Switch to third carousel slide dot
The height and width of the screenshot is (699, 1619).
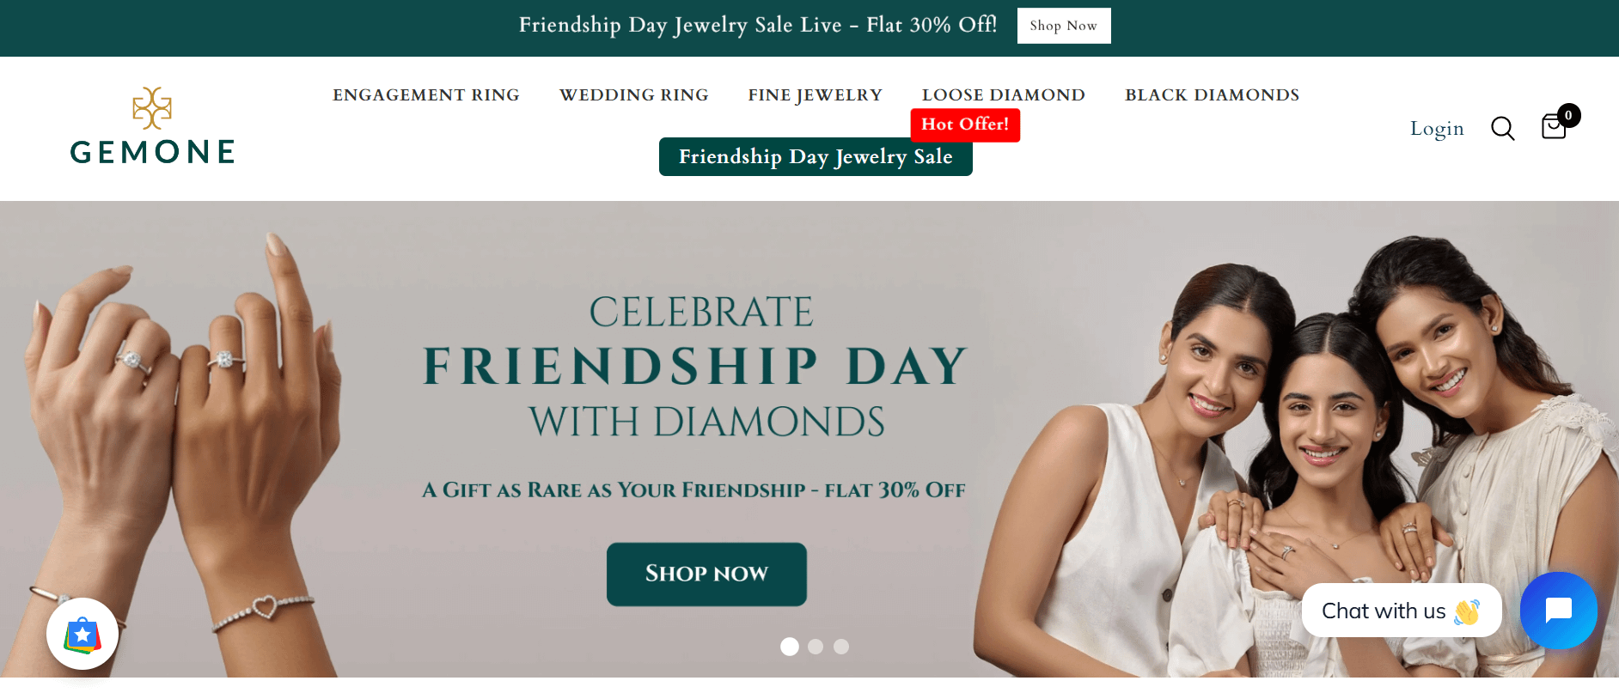pyautogui.click(x=841, y=647)
